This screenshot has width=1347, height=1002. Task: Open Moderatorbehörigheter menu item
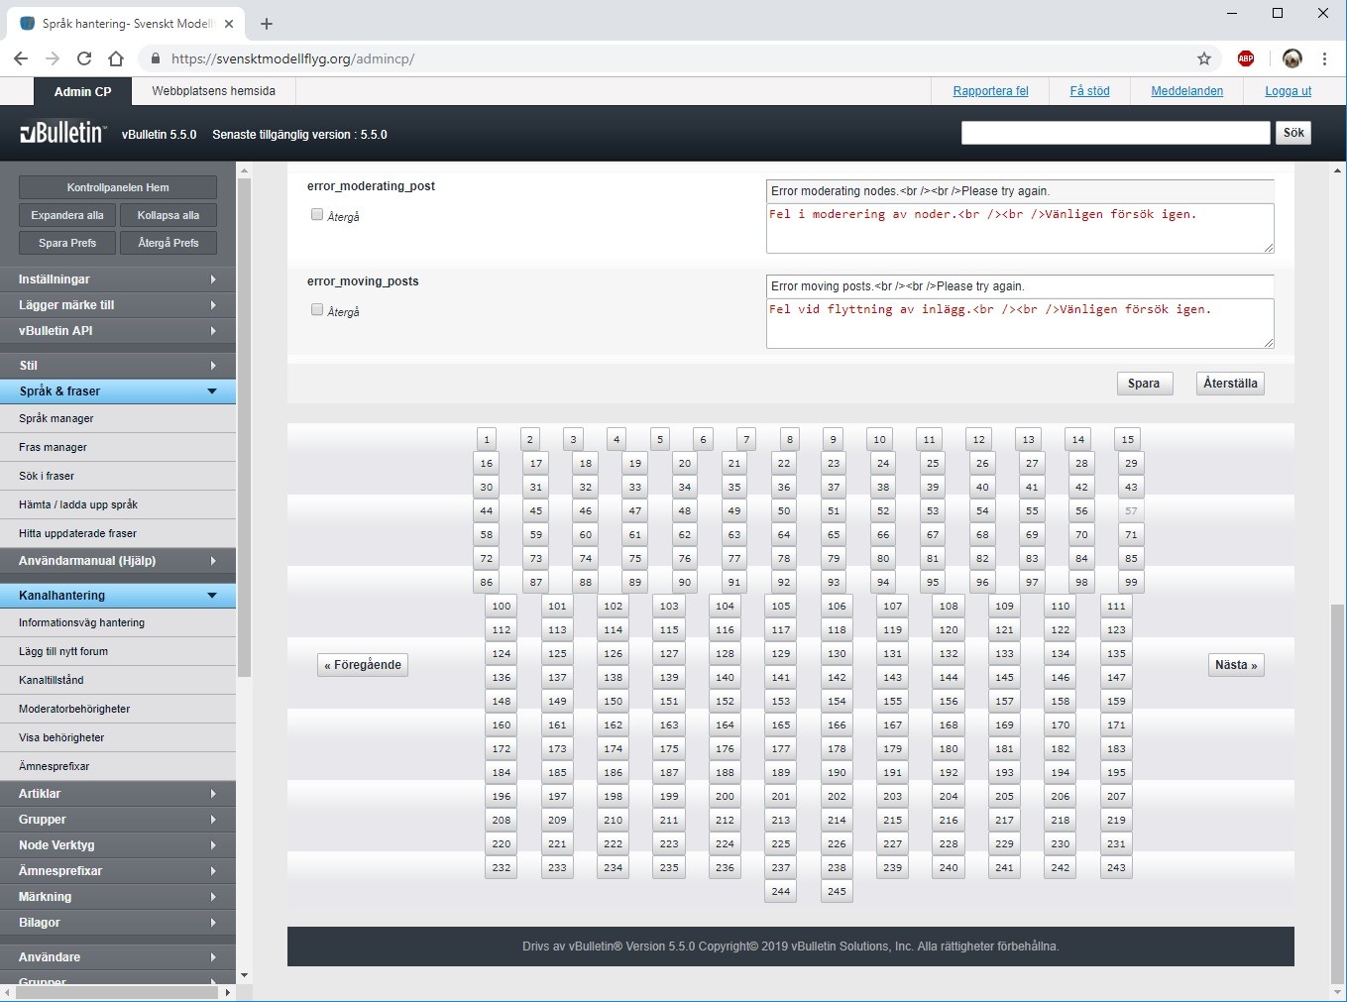pos(118,709)
